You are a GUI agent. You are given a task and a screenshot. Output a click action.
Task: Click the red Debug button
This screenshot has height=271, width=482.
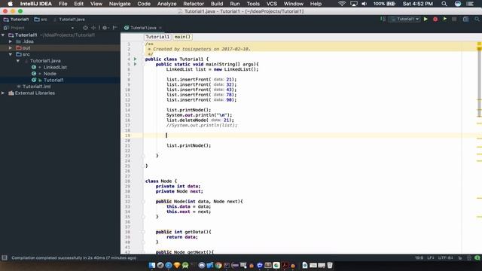(x=435, y=19)
